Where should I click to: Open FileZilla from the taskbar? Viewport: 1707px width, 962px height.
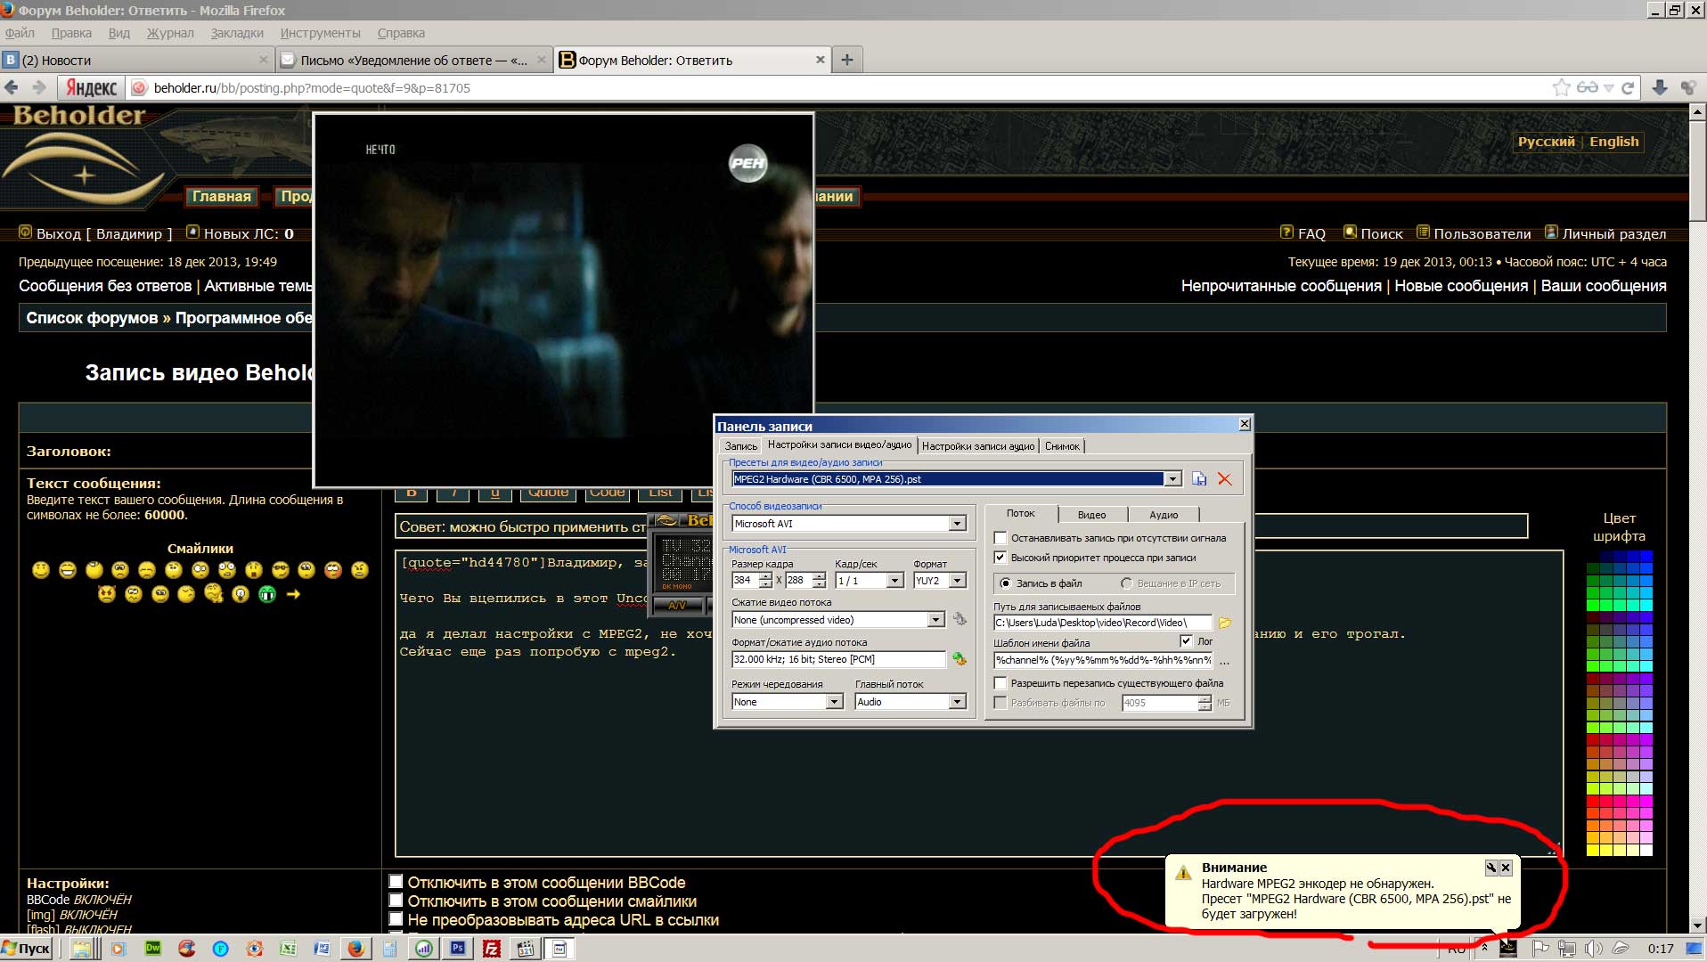[x=492, y=949]
